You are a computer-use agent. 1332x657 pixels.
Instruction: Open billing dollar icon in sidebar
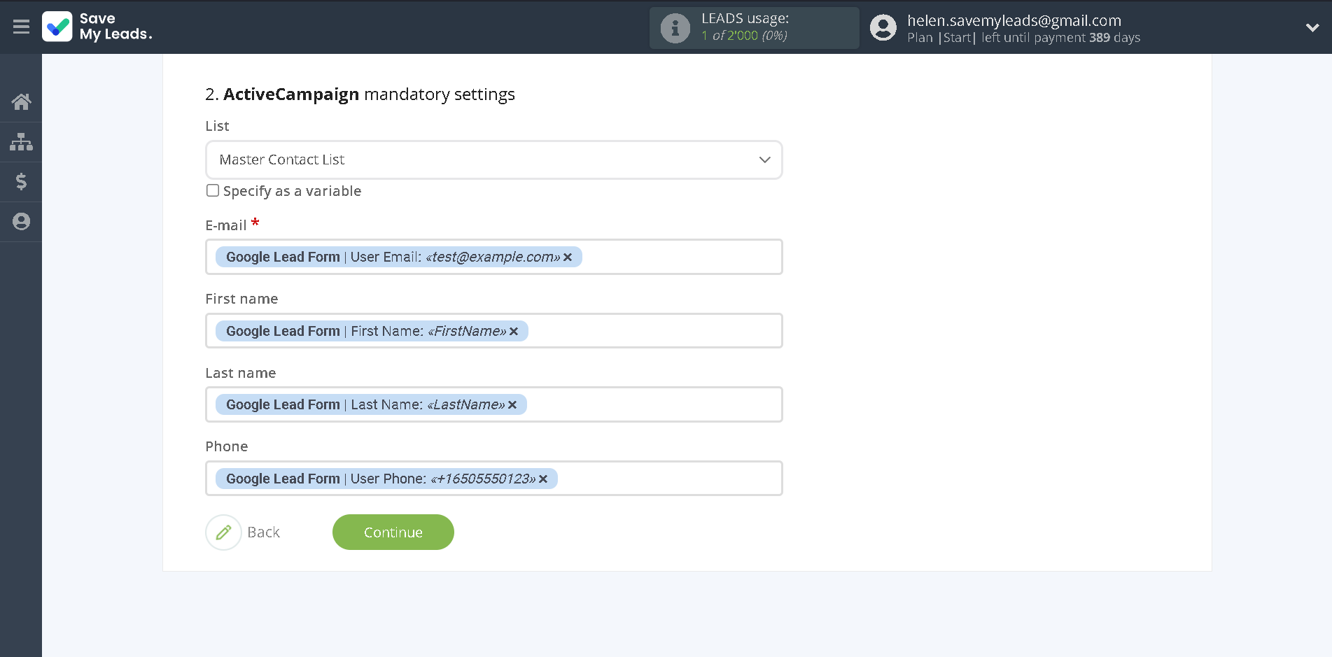click(21, 182)
